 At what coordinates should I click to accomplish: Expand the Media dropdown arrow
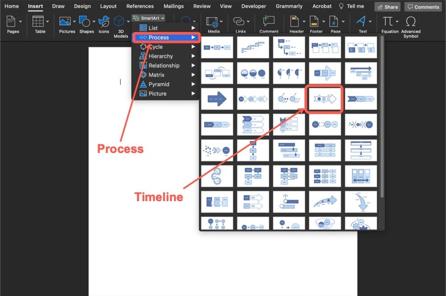point(221,21)
